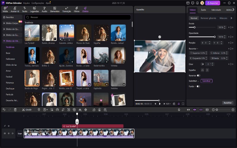The width and height of the screenshot is (237, 148).
Task: Open the user avatar profile
Action: click(x=202, y=3)
